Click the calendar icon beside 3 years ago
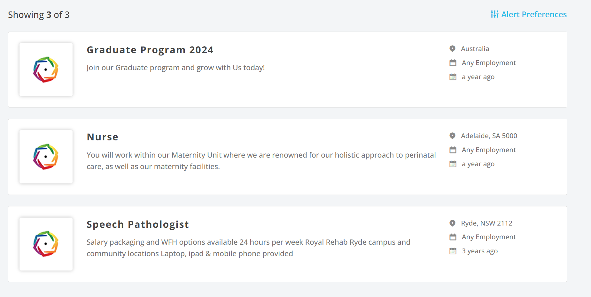591x297 pixels. click(453, 251)
